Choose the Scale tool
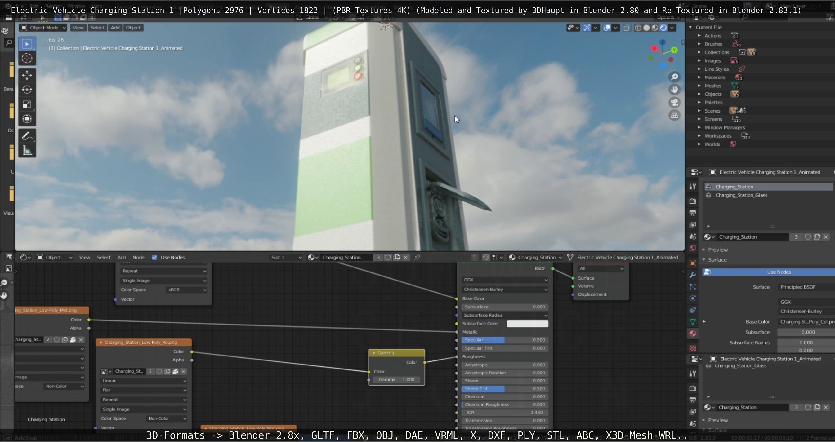Image resolution: width=835 pixels, height=442 pixels. pos(27,104)
